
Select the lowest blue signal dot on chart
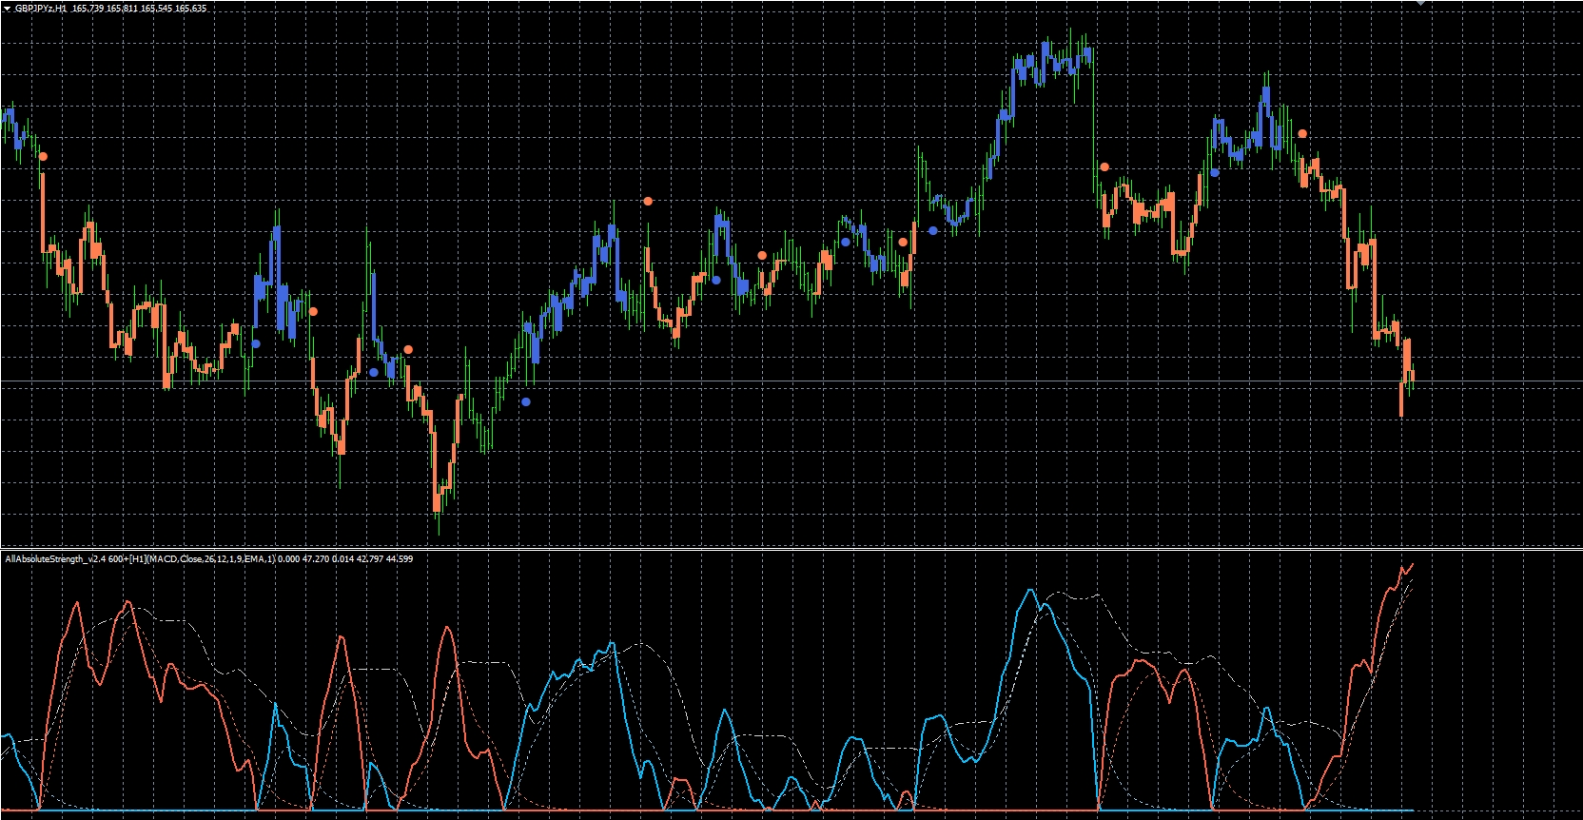click(x=526, y=401)
